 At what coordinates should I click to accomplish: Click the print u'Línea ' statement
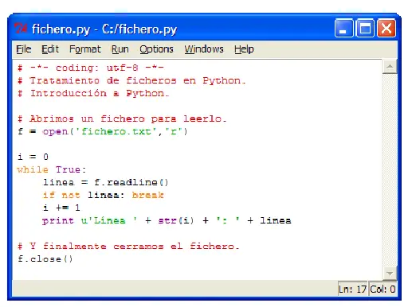point(167,220)
